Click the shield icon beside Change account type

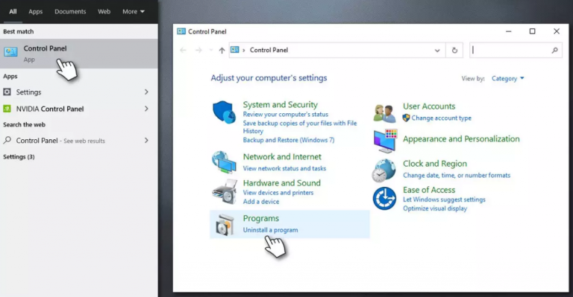[x=406, y=118]
